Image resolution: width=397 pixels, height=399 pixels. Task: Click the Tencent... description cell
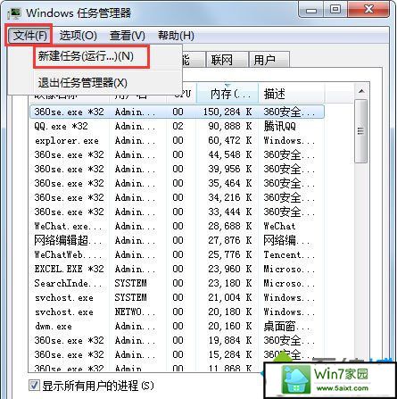(289, 255)
